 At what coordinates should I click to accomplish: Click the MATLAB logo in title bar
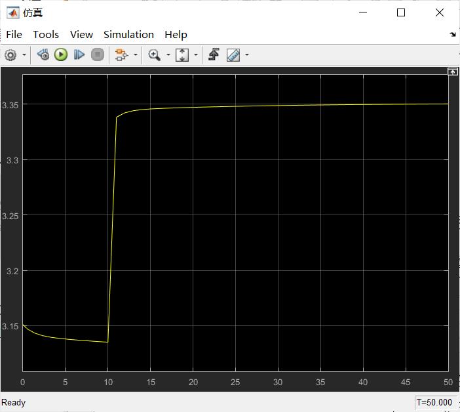click(13, 13)
